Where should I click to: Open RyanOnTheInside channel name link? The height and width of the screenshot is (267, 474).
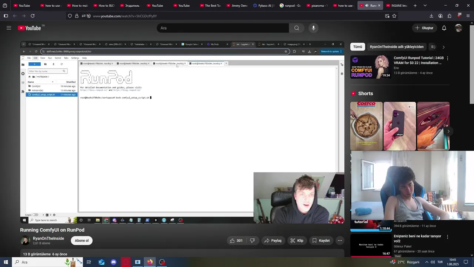click(x=49, y=238)
